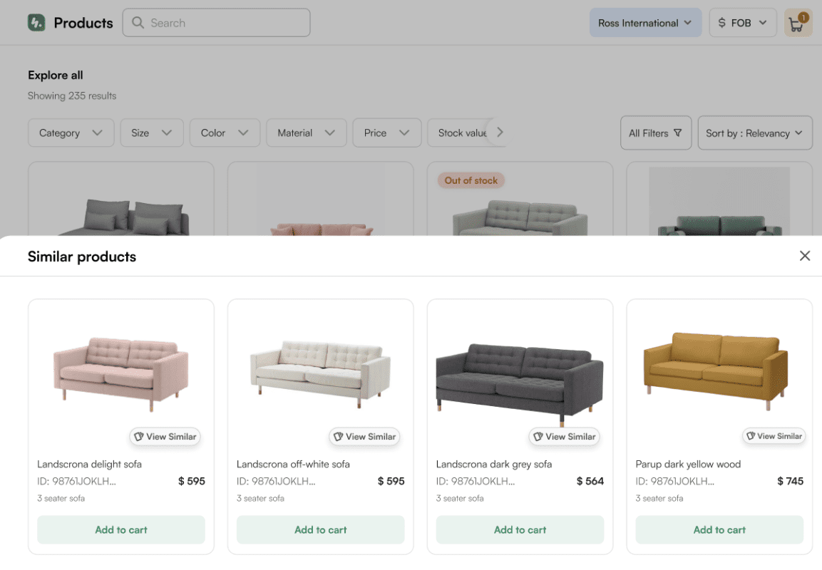Open the Ross International account dropdown
822x570 pixels.
click(x=645, y=22)
